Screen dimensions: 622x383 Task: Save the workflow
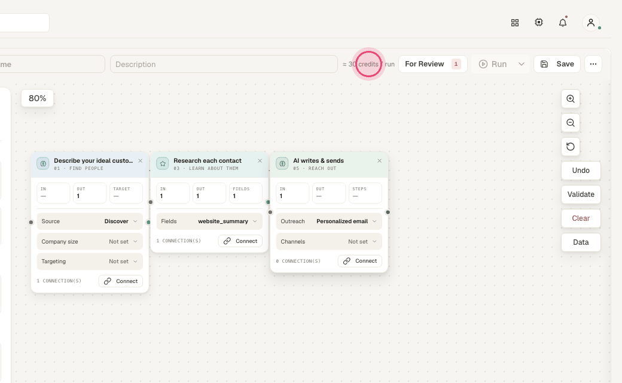557,64
